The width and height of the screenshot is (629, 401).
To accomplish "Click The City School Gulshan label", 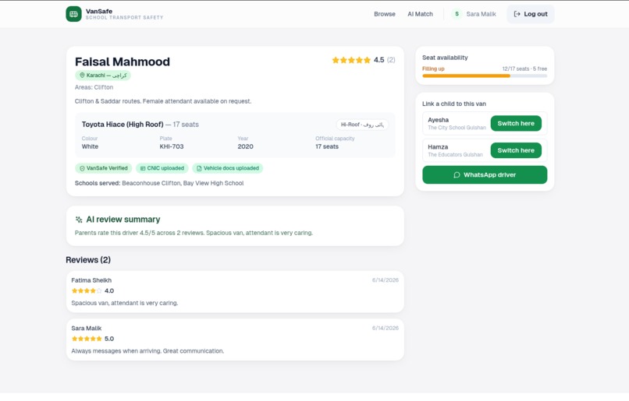I will click(457, 128).
